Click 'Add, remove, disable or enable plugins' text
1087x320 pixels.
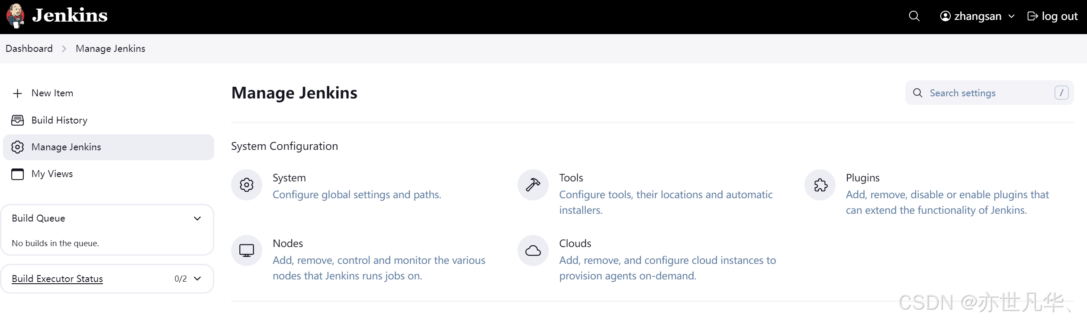point(947,203)
